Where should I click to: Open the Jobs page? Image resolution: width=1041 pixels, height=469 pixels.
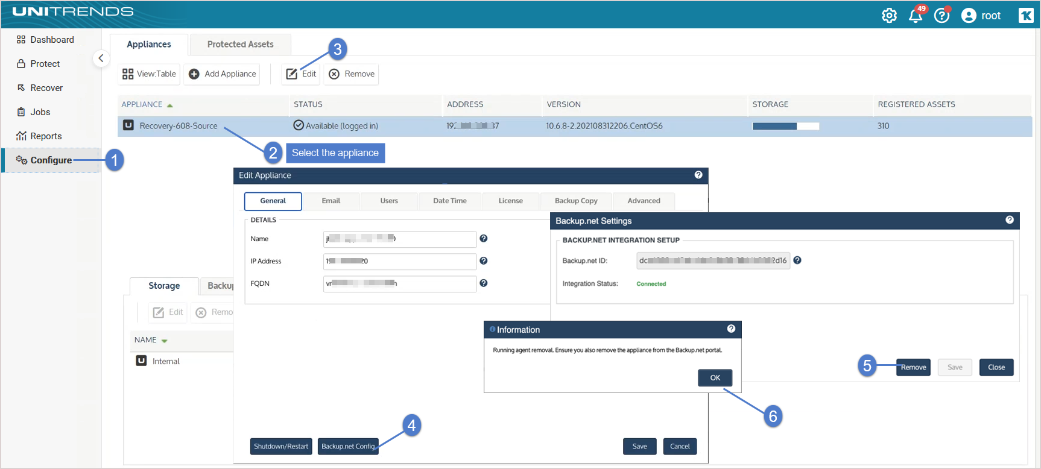[33, 112]
